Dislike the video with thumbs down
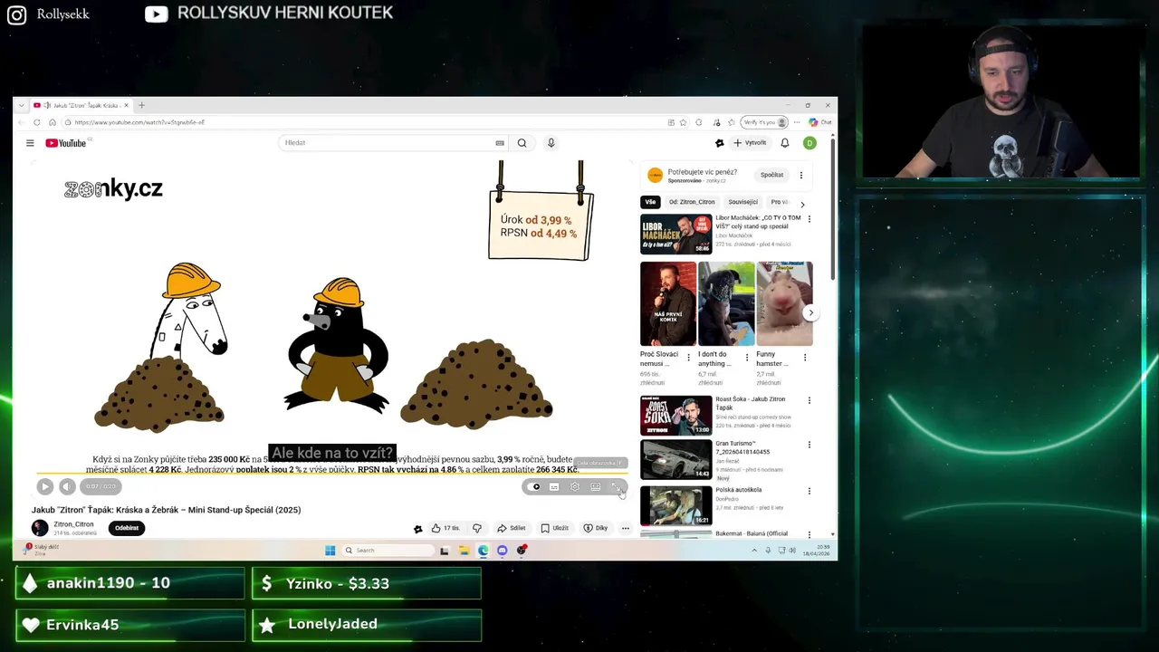1159x652 pixels. [477, 528]
